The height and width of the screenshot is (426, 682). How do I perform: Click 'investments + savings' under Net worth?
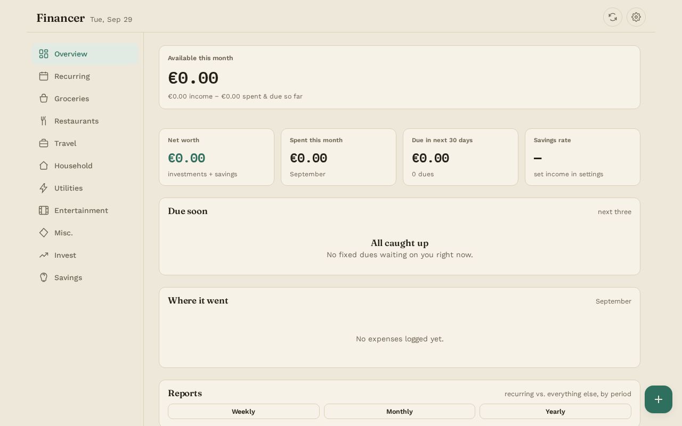click(202, 174)
